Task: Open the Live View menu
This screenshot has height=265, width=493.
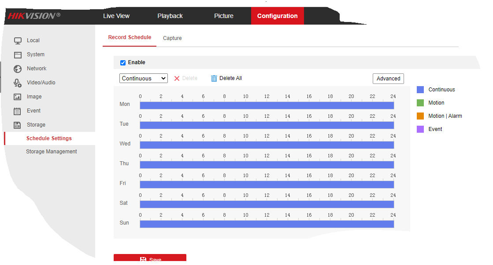Action: click(116, 16)
